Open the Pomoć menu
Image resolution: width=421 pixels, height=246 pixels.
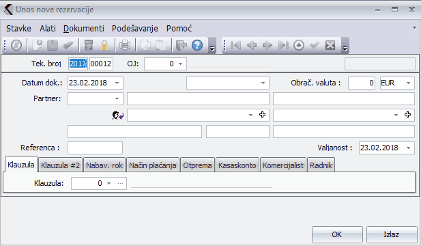179,29
